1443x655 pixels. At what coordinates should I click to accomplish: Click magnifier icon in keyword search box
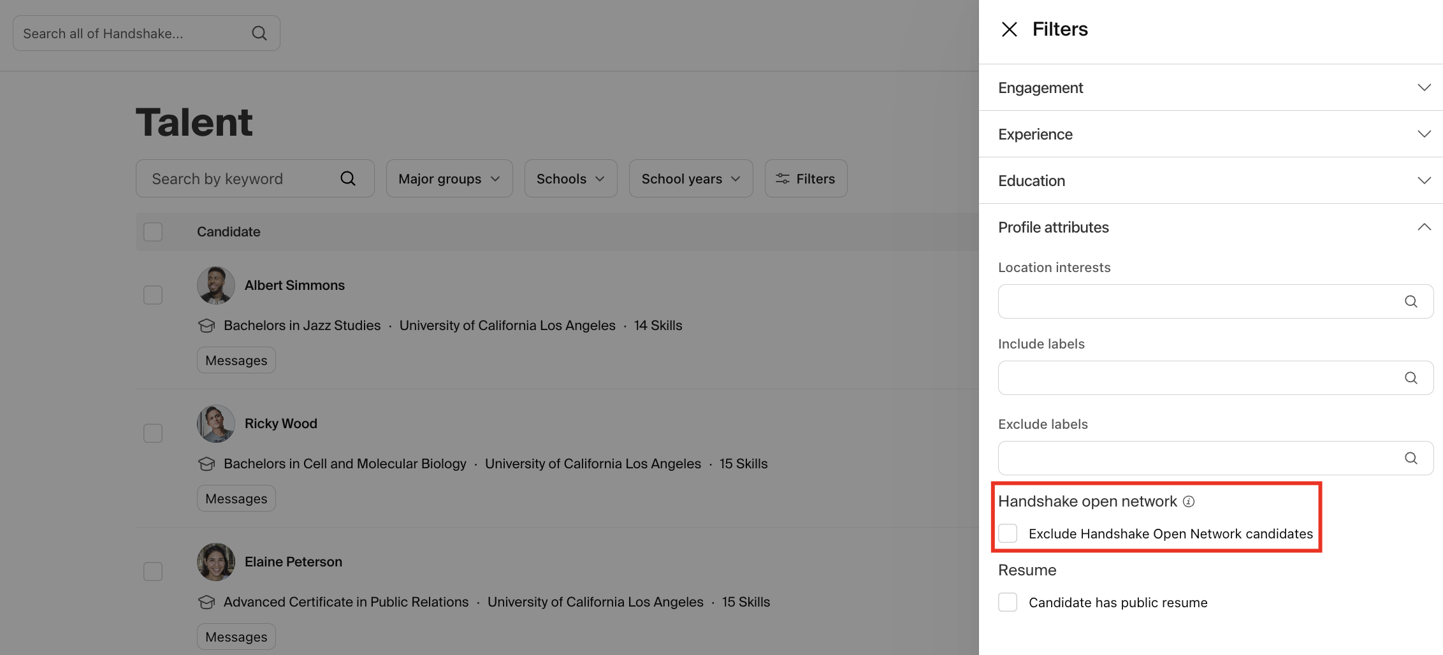coord(348,178)
